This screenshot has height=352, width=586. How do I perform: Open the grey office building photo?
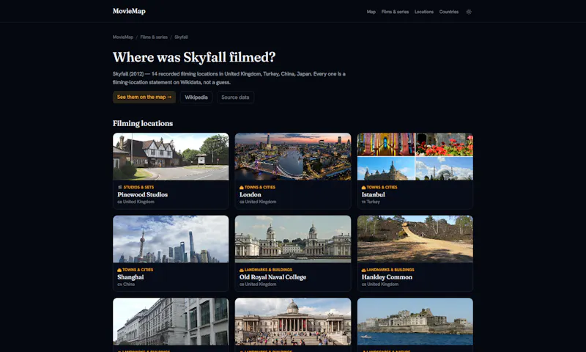171,321
